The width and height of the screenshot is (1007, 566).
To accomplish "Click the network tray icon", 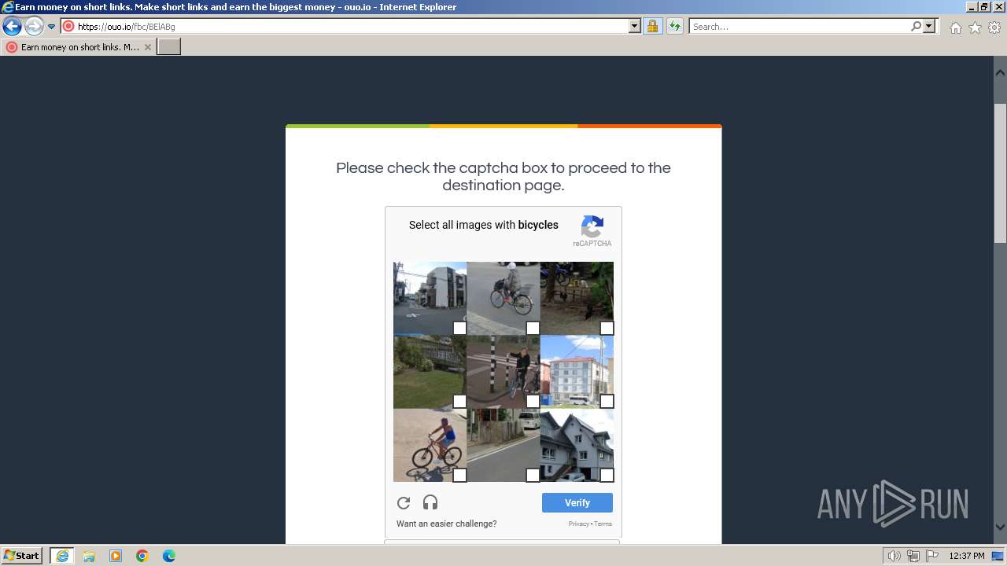I will tap(913, 556).
